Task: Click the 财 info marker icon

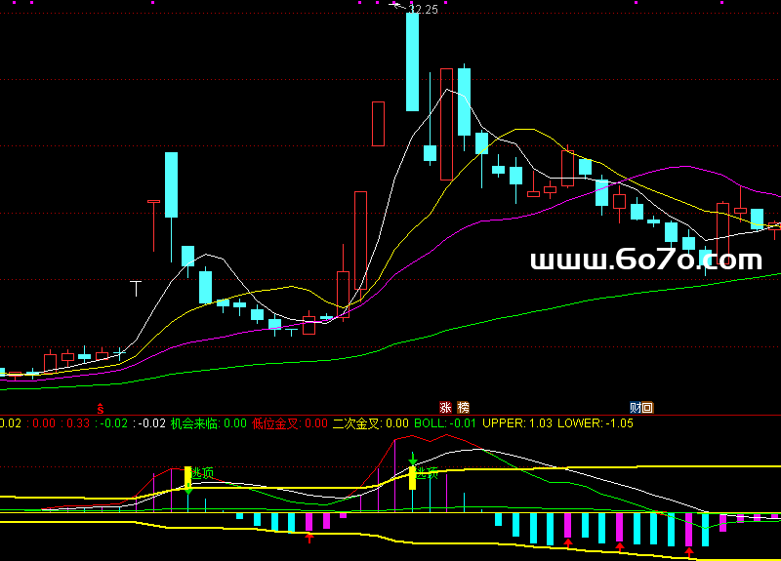Action: tap(635, 407)
